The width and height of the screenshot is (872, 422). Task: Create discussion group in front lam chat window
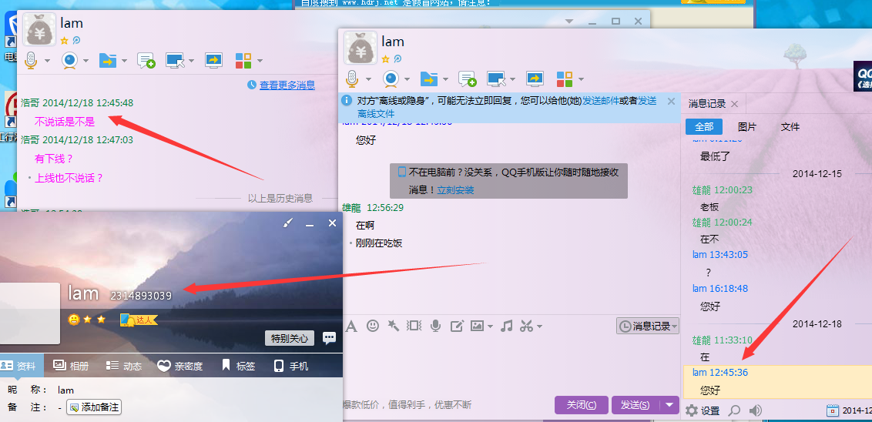tap(467, 79)
